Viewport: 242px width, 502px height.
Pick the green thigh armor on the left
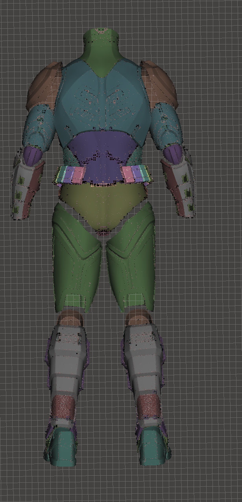pos(77,260)
